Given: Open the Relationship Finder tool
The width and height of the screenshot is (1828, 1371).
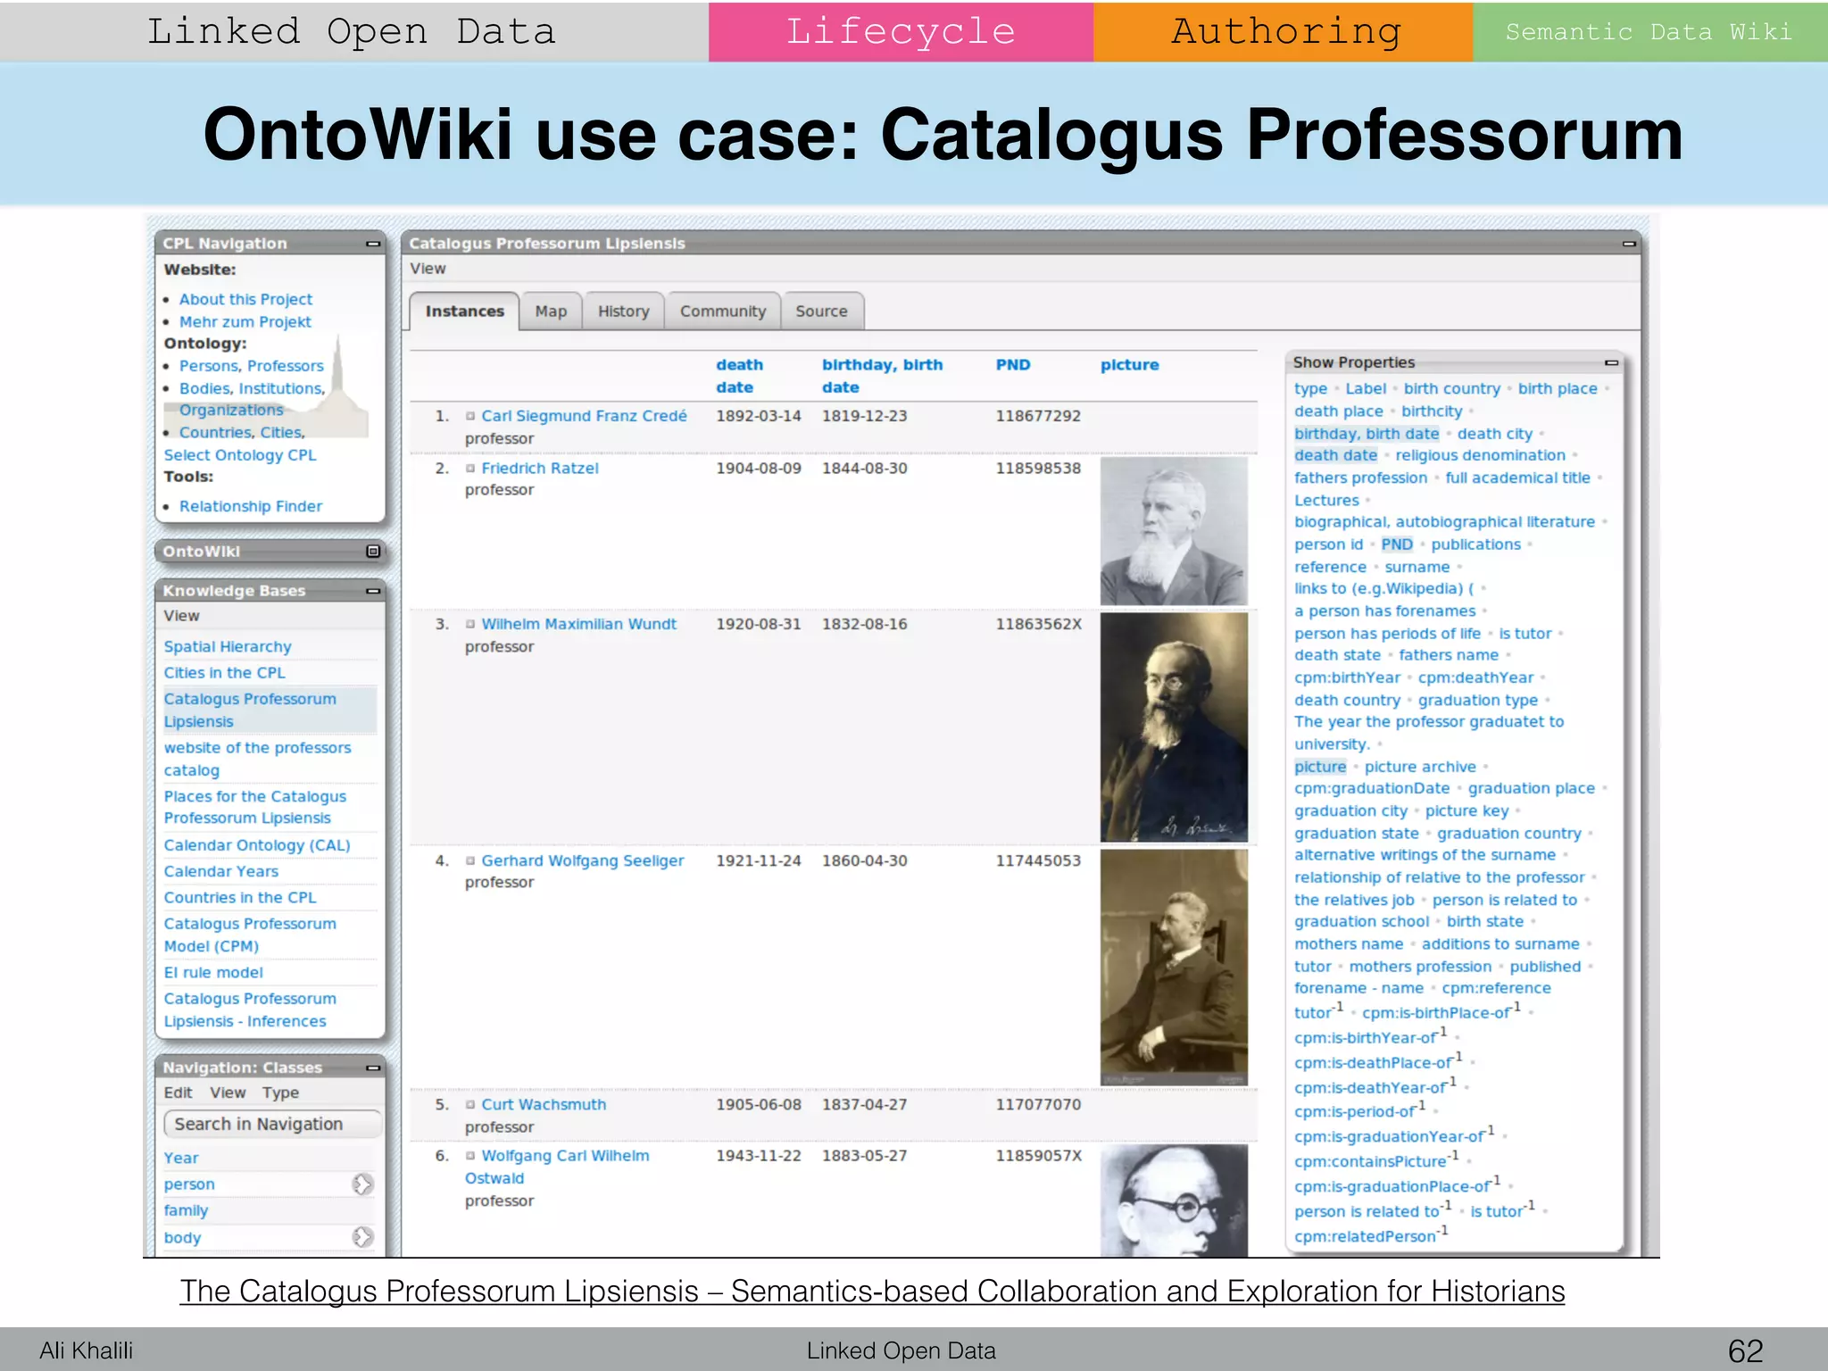Looking at the screenshot, I should tap(250, 507).
